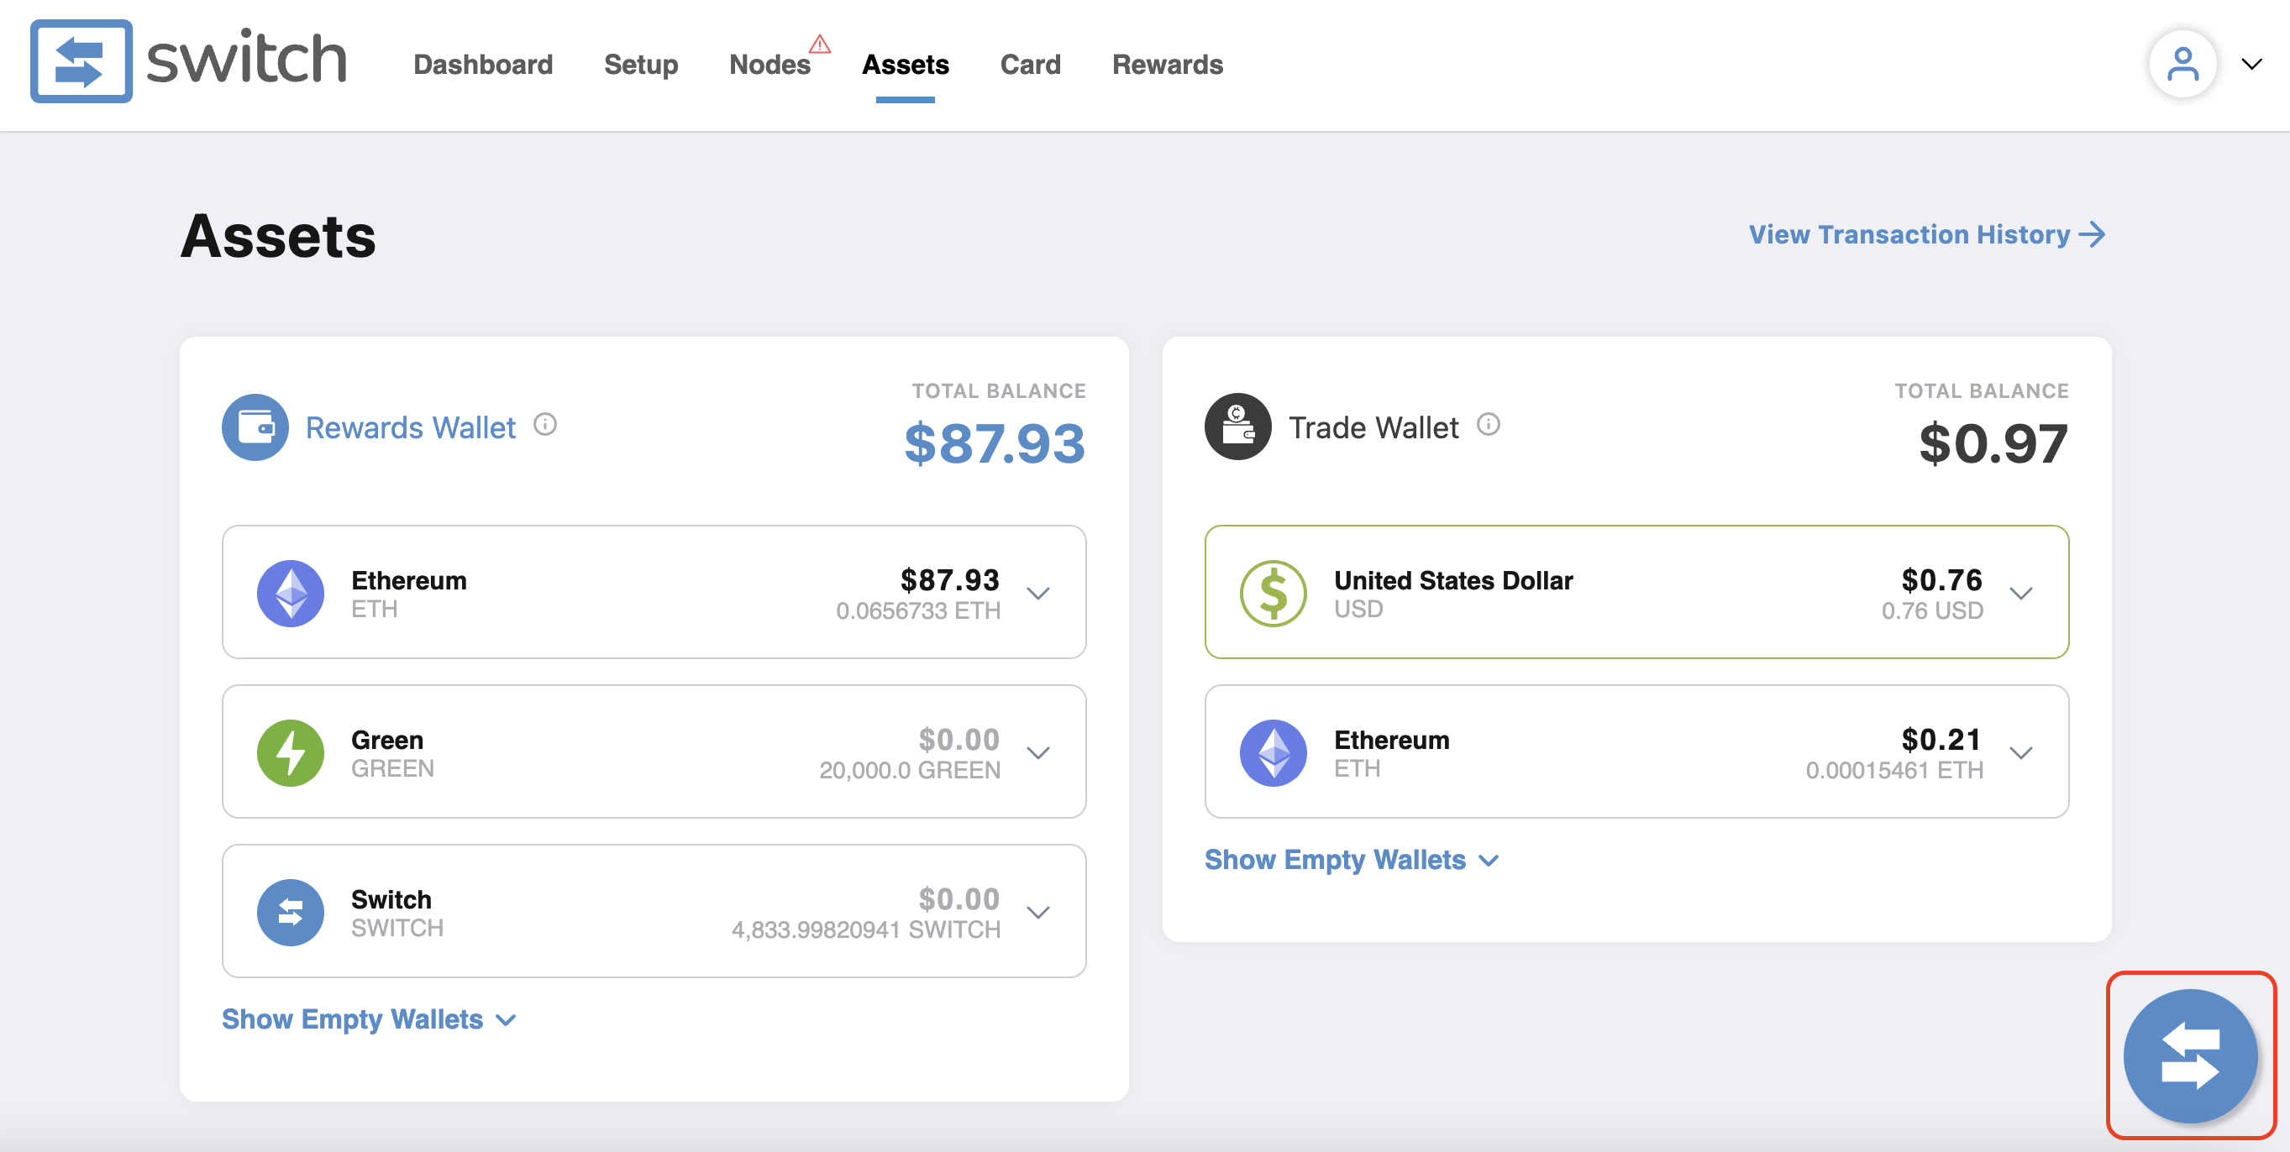This screenshot has height=1152, width=2290.
Task: Select the Assets tab
Action: (905, 64)
